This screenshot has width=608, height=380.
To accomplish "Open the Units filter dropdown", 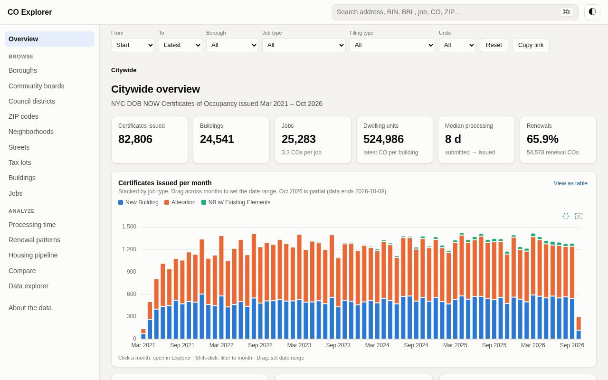I will [457, 45].
